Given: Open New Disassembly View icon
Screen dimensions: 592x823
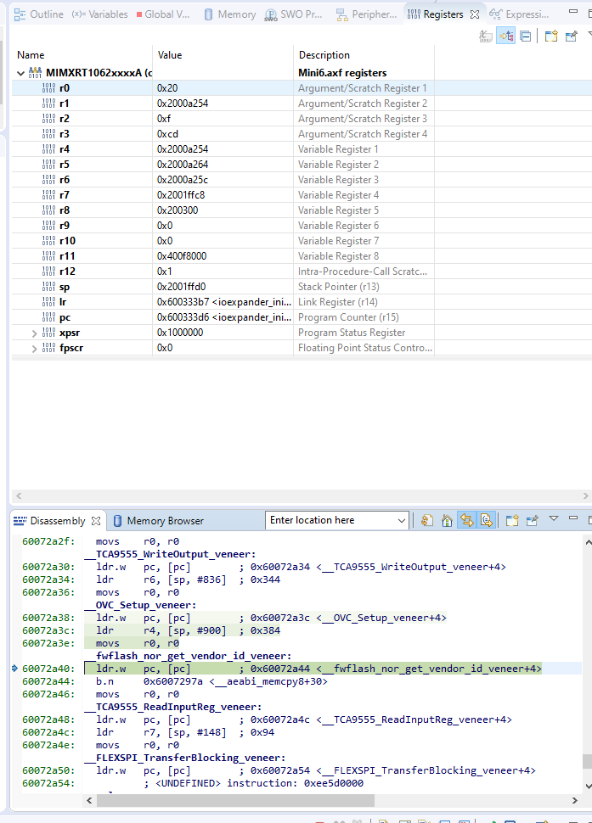Looking at the screenshot, I should click(512, 520).
